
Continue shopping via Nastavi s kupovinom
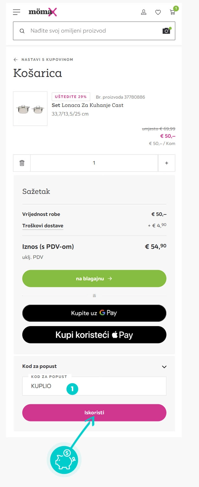(x=47, y=59)
